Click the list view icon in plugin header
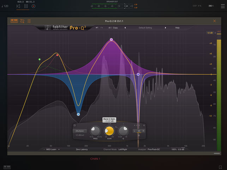The image size is (227, 170). (29, 21)
